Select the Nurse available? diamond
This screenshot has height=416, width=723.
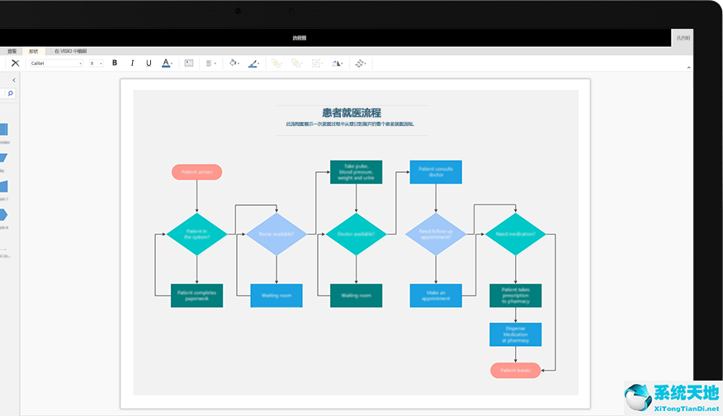(x=276, y=234)
